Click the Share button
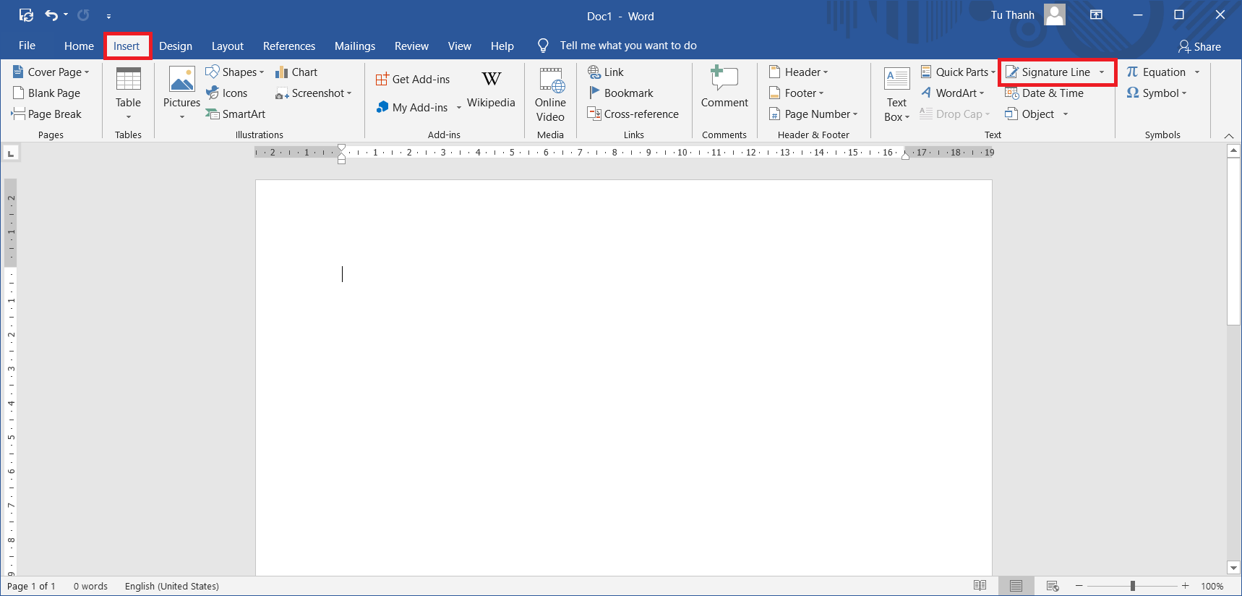1242x596 pixels. click(x=1199, y=46)
